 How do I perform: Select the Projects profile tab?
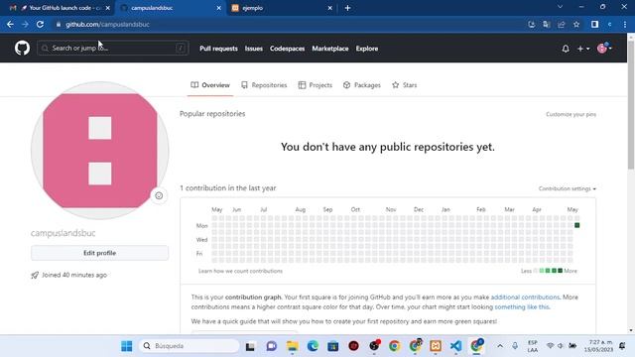[x=316, y=85]
